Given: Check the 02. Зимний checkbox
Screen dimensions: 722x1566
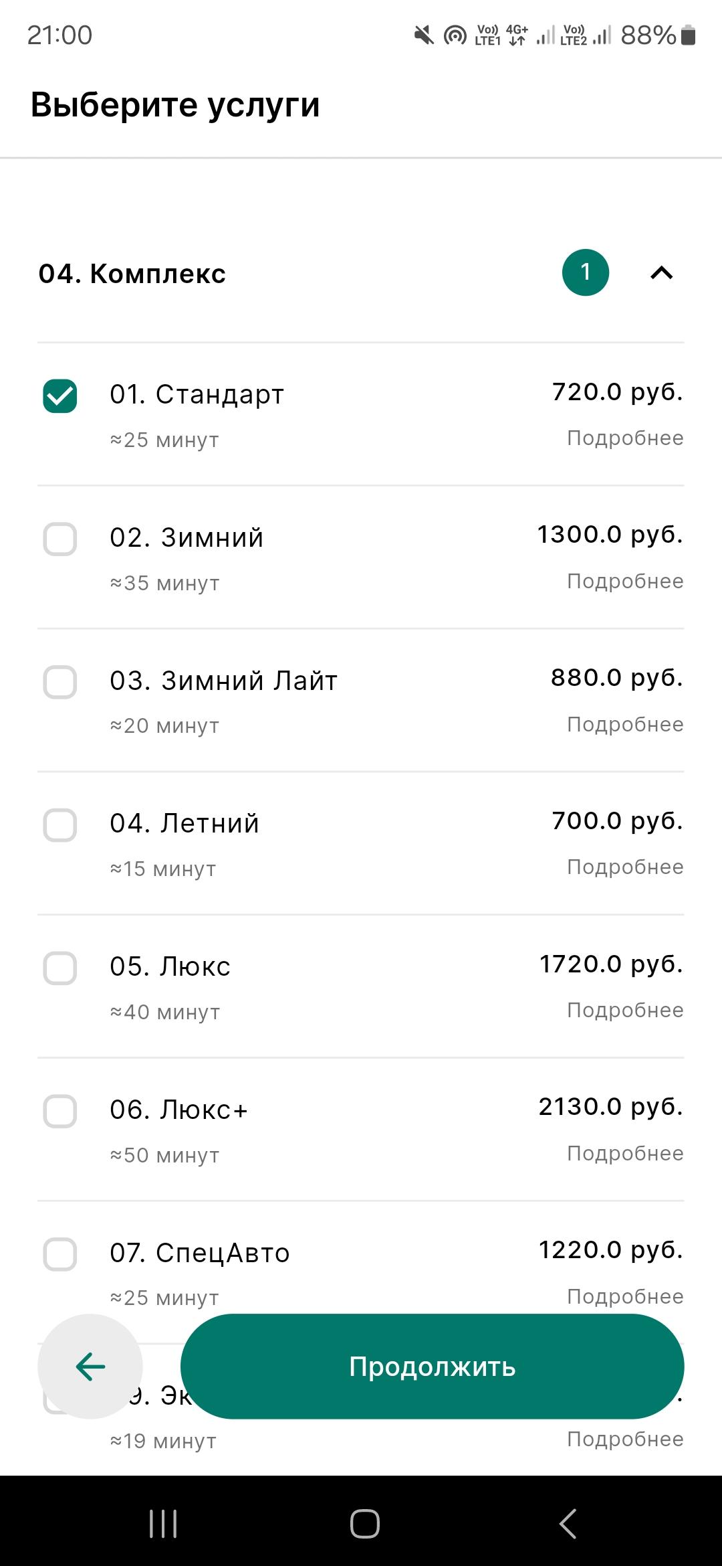Looking at the screenshot, I should (x=60, y=539).
